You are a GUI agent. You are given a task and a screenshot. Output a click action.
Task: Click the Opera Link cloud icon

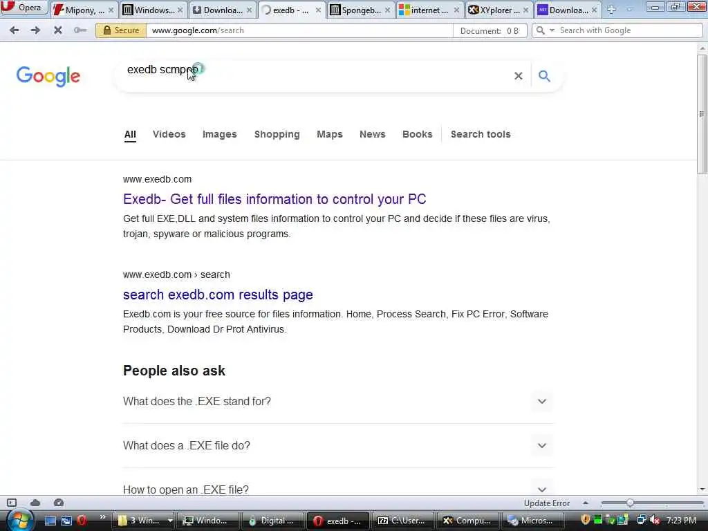35,503
